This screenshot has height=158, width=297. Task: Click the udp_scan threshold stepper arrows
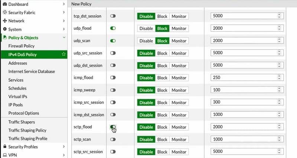click(279, 41)
